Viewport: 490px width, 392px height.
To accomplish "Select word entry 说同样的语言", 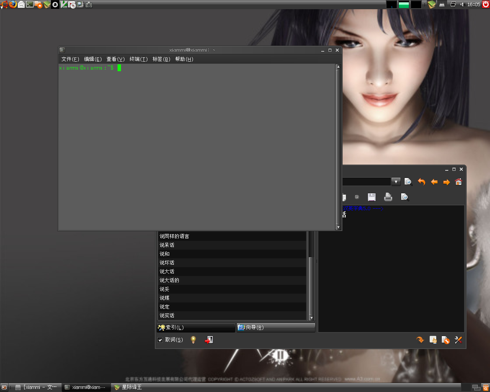I will pyautogui.click(x=232, y=236).
